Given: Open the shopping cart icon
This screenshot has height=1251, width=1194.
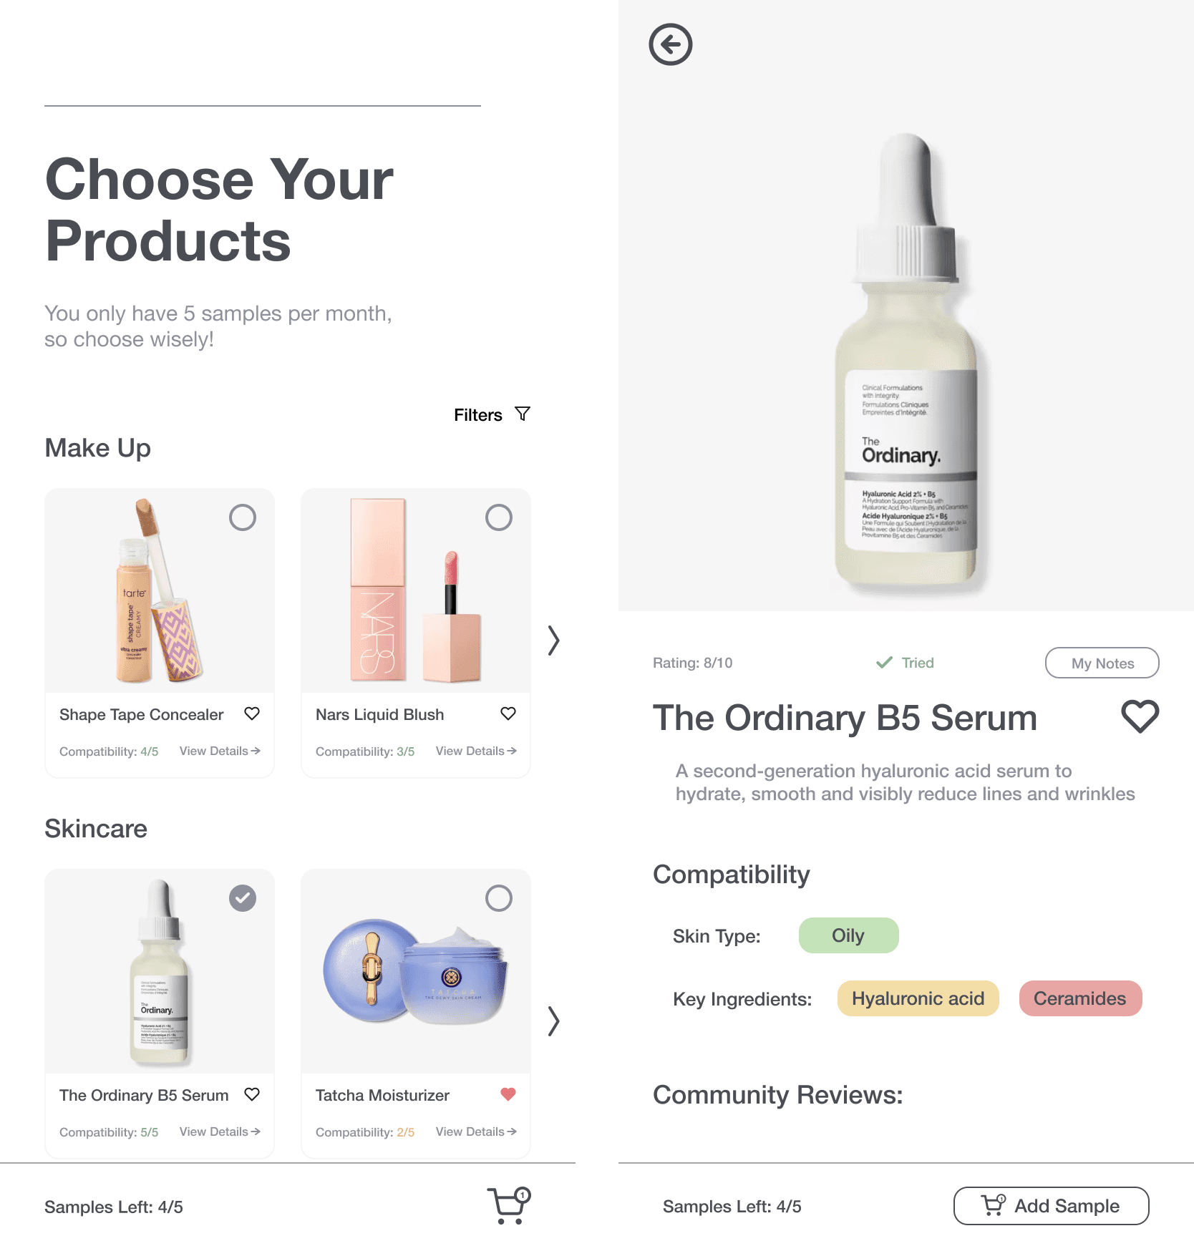Looking at the screenshot, I should pos(509,1206).
